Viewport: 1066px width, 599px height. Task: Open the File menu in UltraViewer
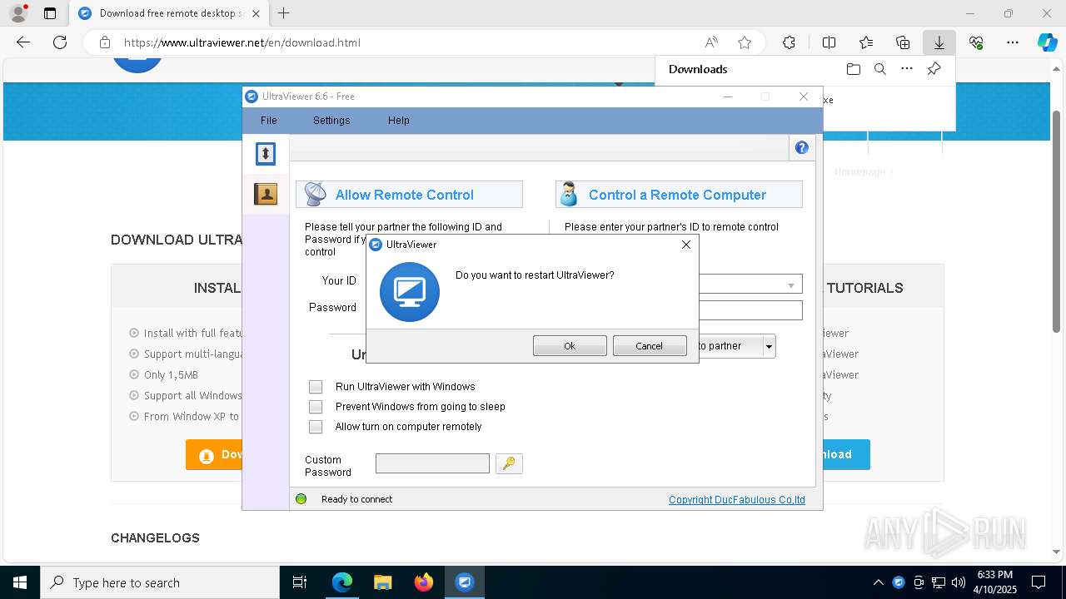coord(268,121)
